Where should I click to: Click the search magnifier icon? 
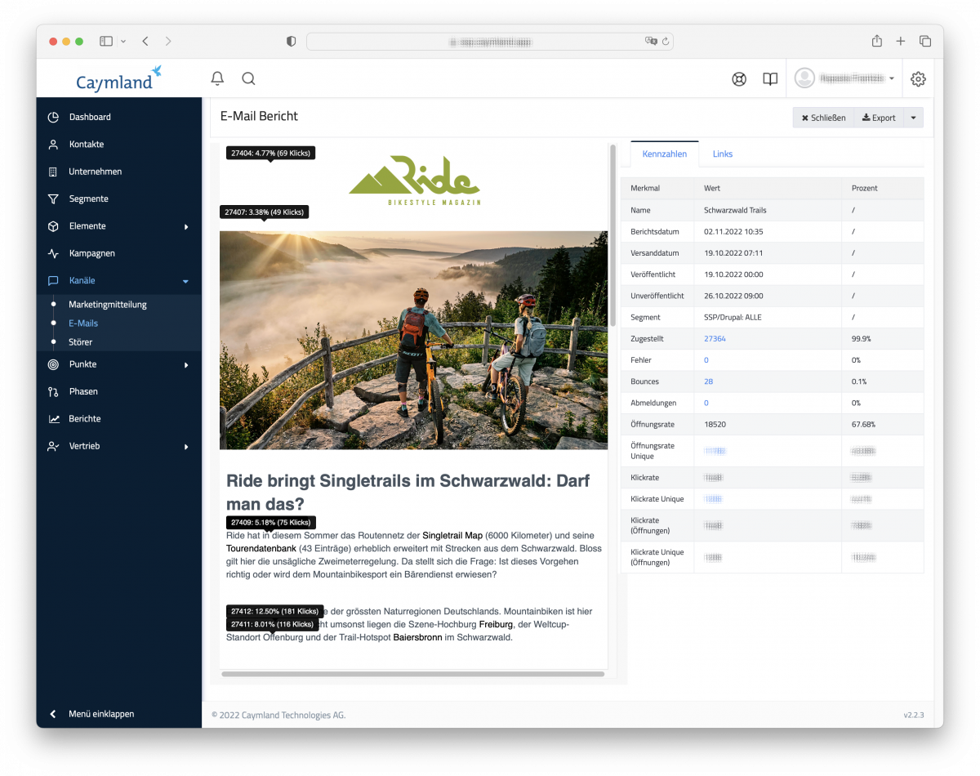248,78
